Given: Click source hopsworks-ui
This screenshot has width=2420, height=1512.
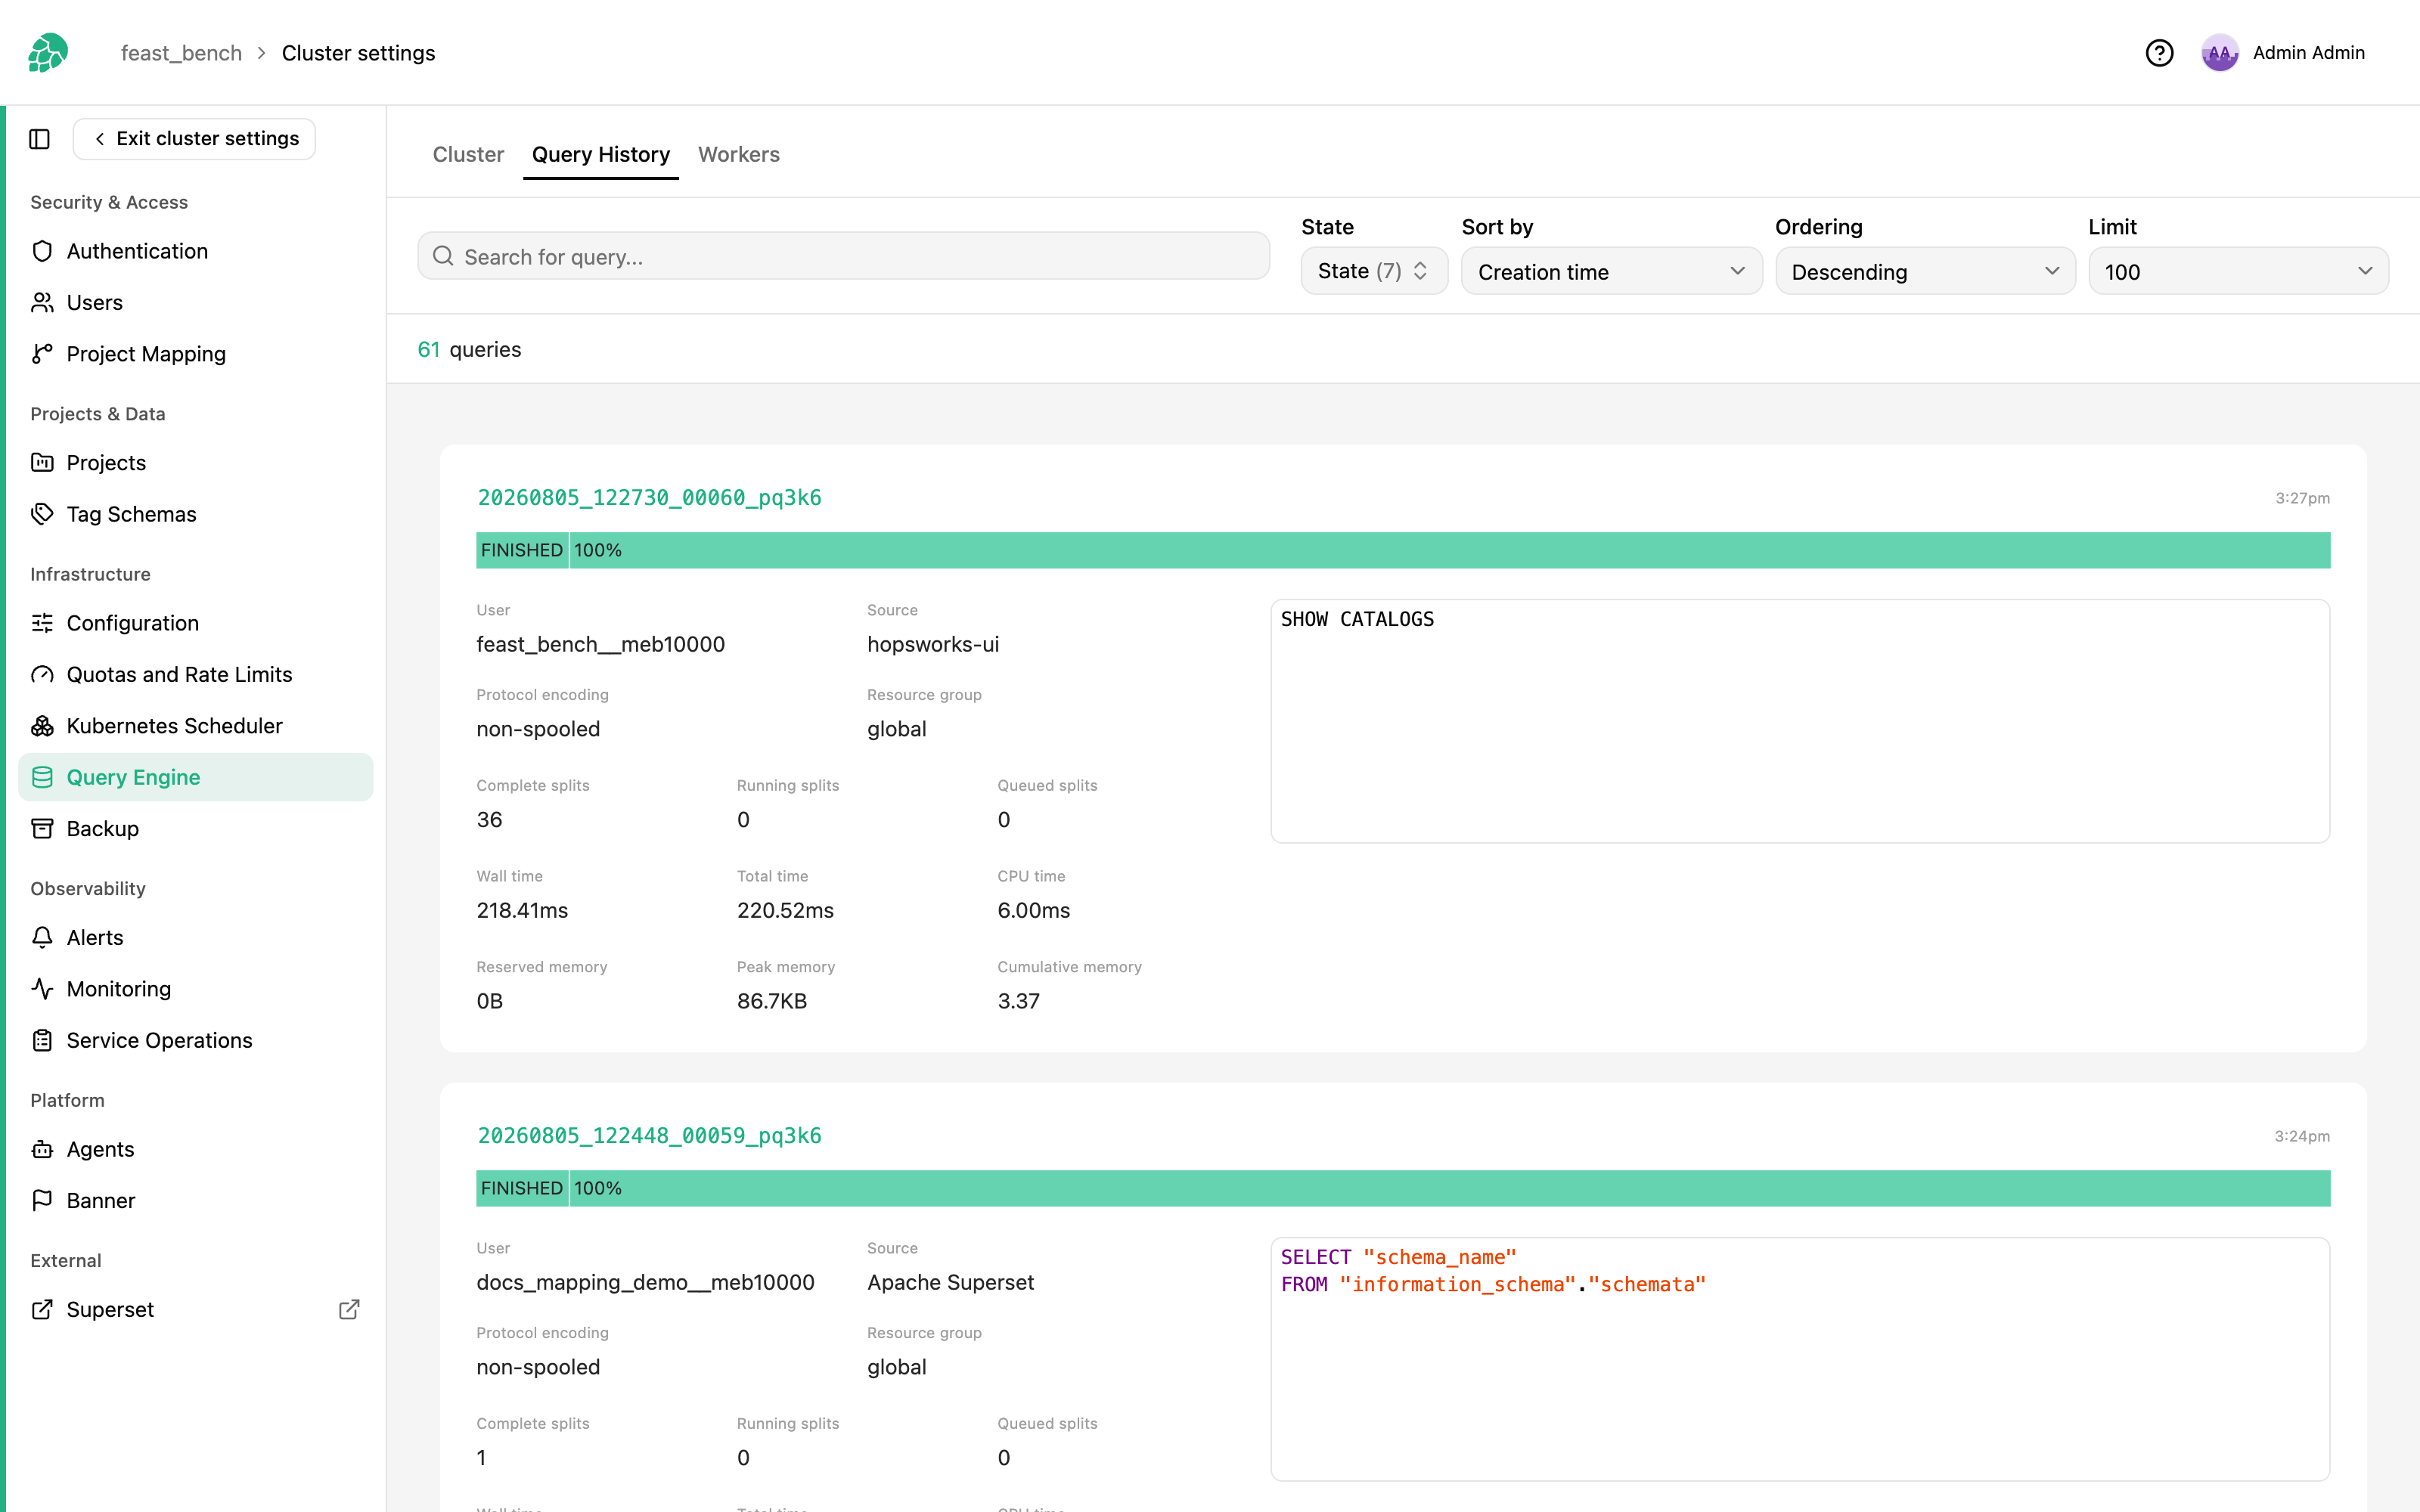Looking at the screenshot, I should [933, 644].
